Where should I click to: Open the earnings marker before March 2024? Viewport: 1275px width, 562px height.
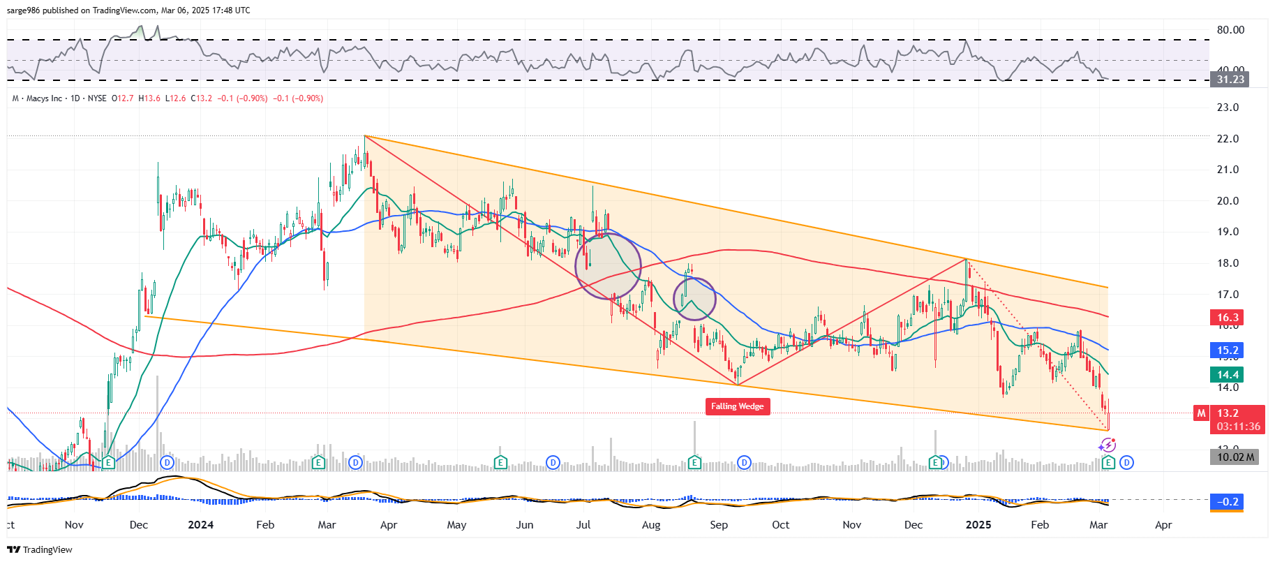point(318,462)
